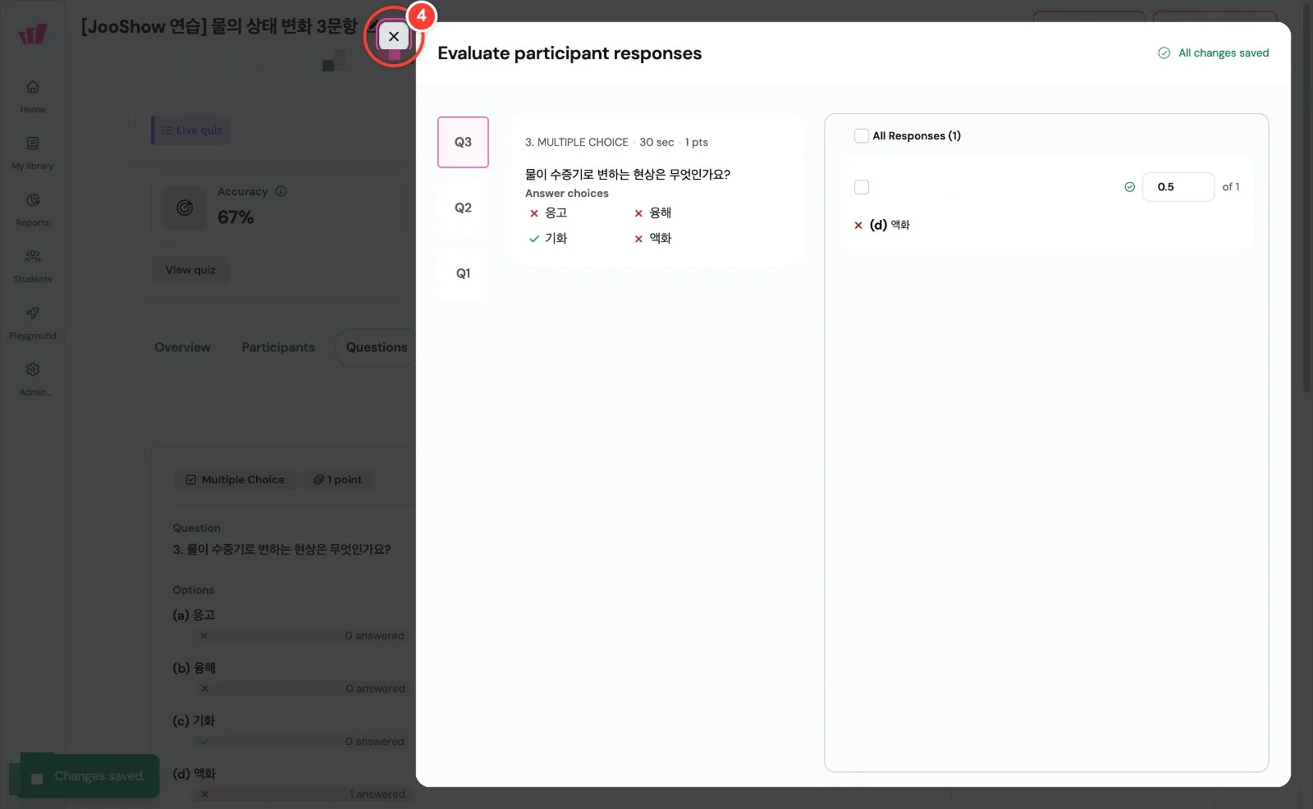Open My library in the sidebar

(33, 153)
